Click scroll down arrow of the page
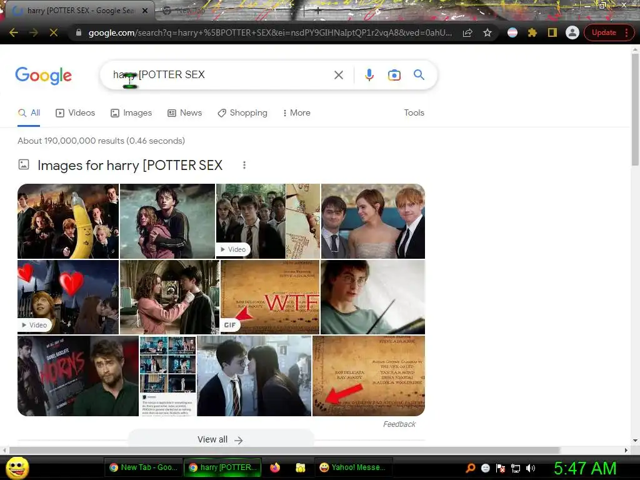This screenshot has width=640, height=480. coord(635,441)
